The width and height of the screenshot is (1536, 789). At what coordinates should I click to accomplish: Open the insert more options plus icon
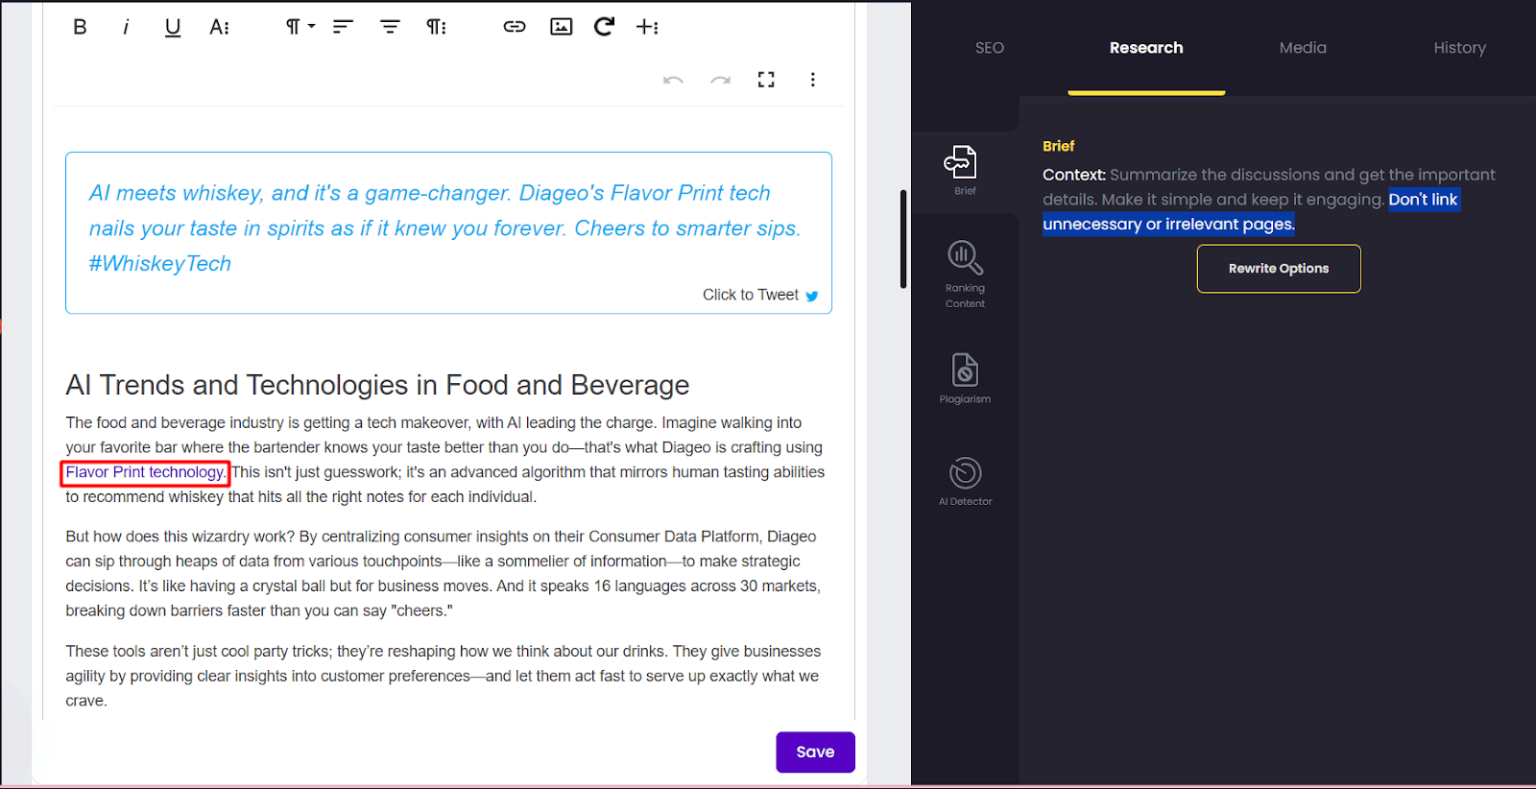click(648, 27)
